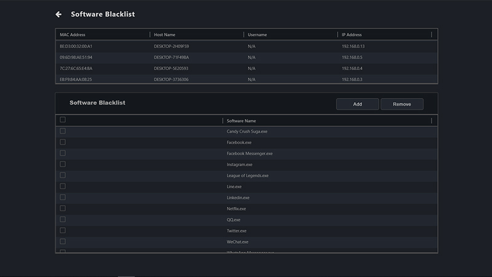Select device with IP 192.168.0.5
This screenshot has width=492, height=277.
[352, 57]
